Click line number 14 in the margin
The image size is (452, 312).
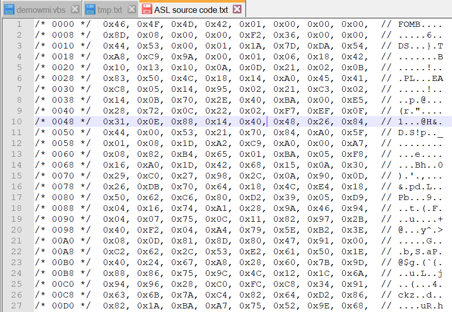pyautogui.click(x=17, y=165)
